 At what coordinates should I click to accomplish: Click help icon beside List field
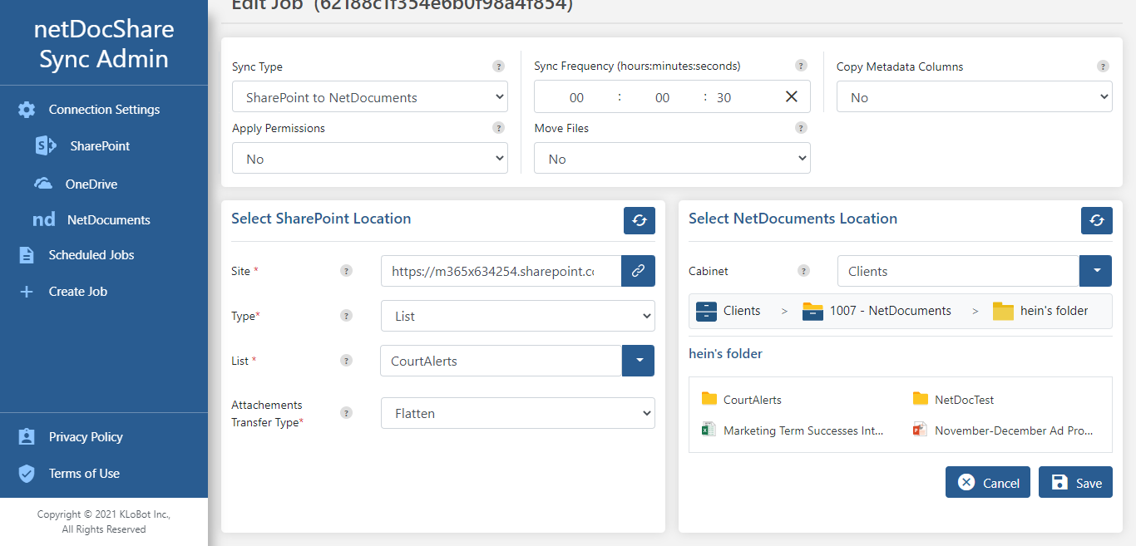[347, 361]
